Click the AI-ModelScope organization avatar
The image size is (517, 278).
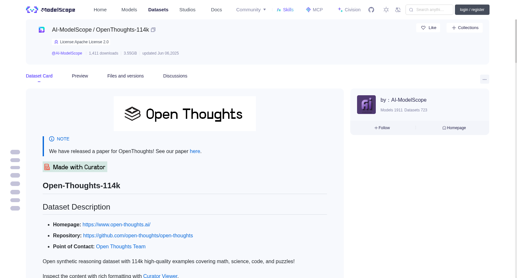coord(366,105)
